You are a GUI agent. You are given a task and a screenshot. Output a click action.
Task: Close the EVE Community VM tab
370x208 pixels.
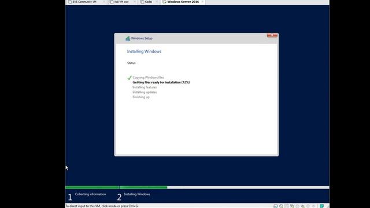104,2
